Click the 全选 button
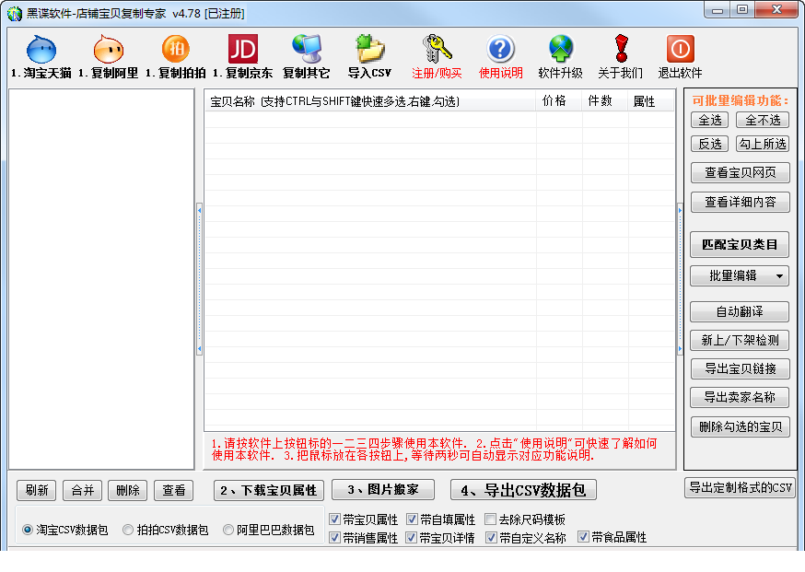 coord(709,120)
